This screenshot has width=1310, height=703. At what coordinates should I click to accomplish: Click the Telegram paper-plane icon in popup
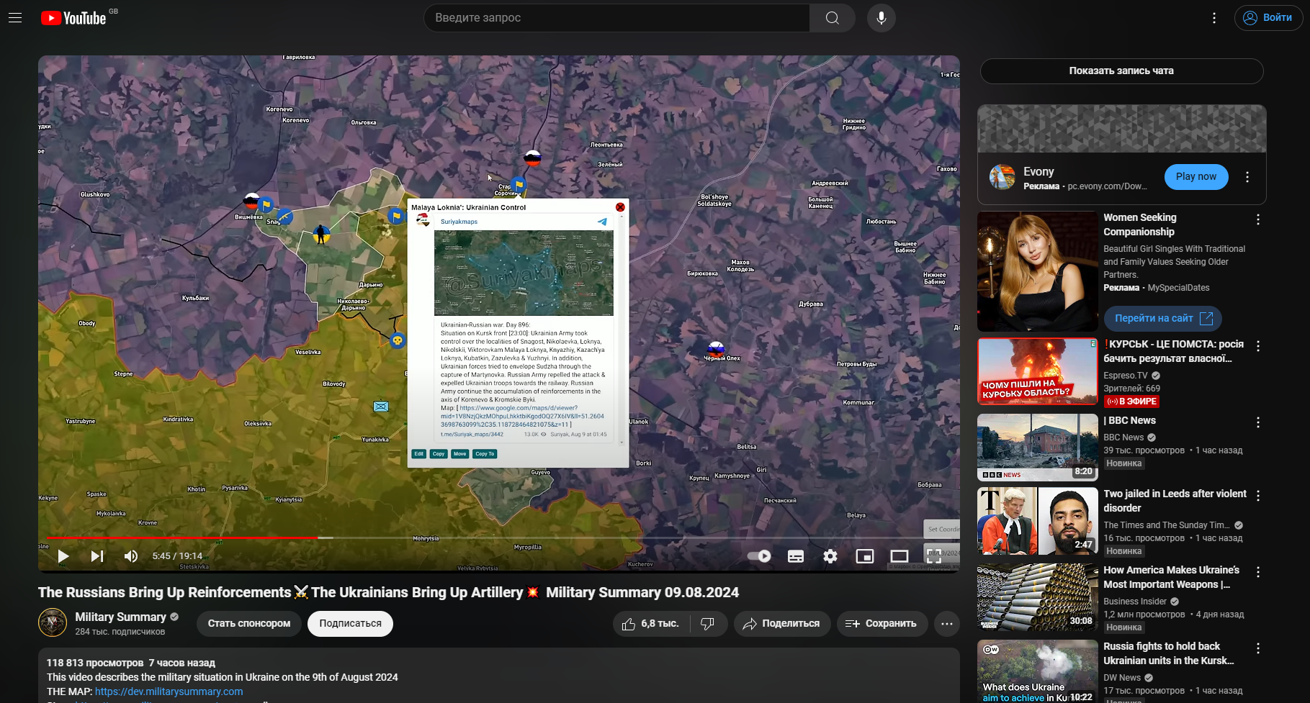click(x=602, y=222)
